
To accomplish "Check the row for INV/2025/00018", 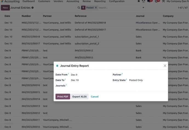I will 2,37.
